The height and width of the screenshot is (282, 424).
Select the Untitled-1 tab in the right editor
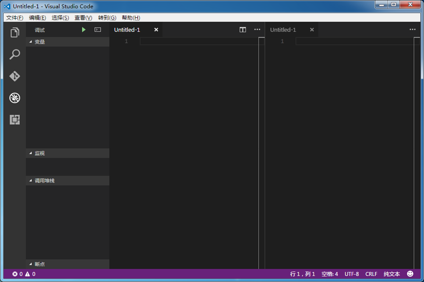pyautogui.click(x=283, y=30)
